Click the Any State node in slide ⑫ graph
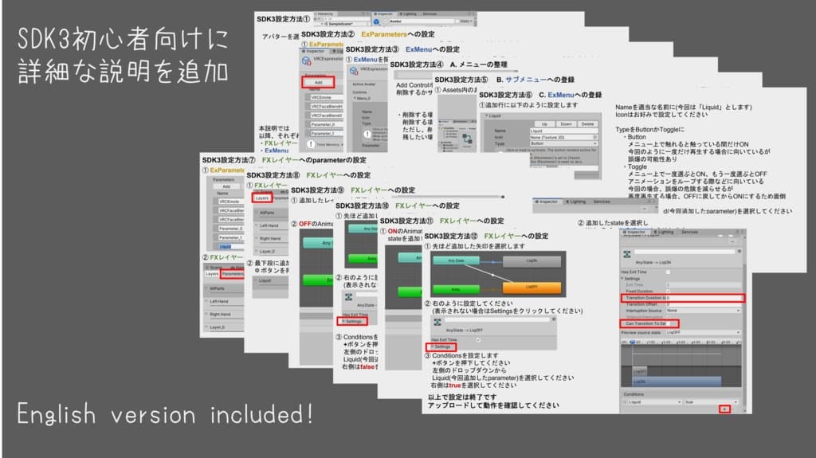 point(456,260)
